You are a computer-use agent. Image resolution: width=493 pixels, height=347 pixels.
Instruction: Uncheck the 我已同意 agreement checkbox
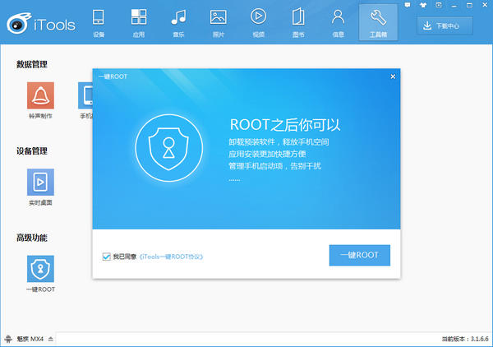107,257
